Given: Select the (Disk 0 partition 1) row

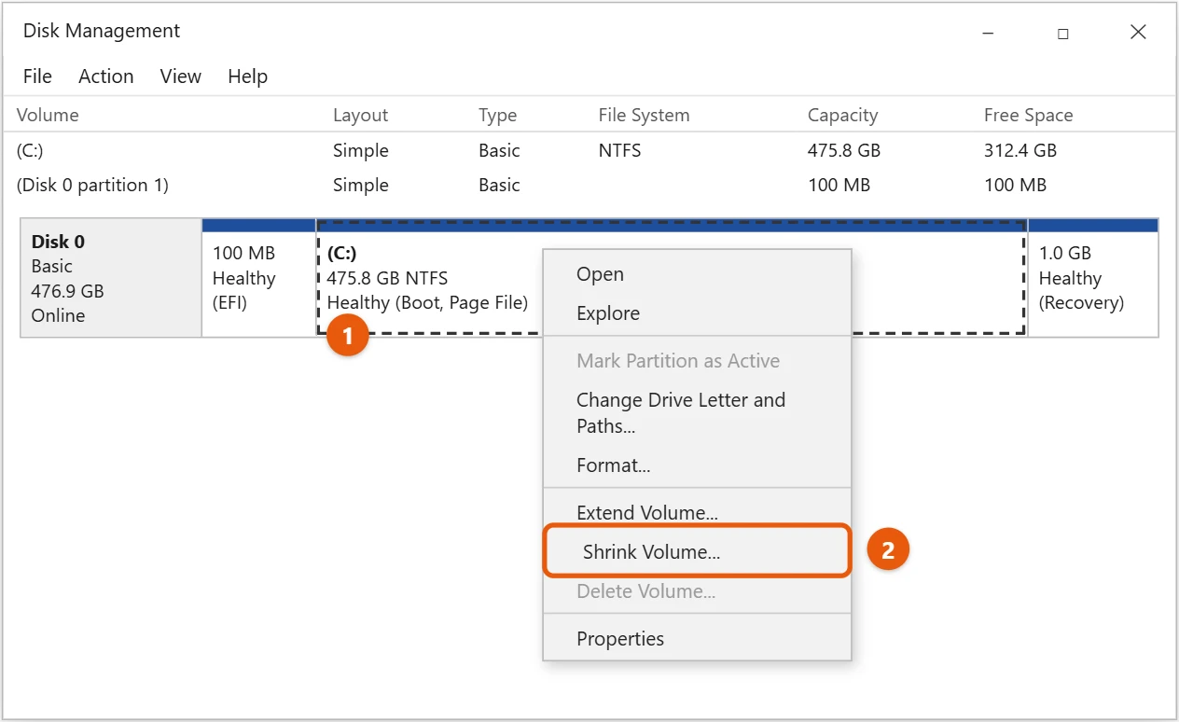Looking at the screenshot, I should [x=589, y=185].
